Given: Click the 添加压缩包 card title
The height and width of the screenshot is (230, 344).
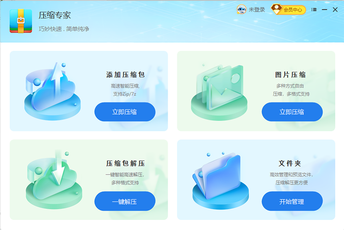Looking at the screenshot, I should pos(125,75).
